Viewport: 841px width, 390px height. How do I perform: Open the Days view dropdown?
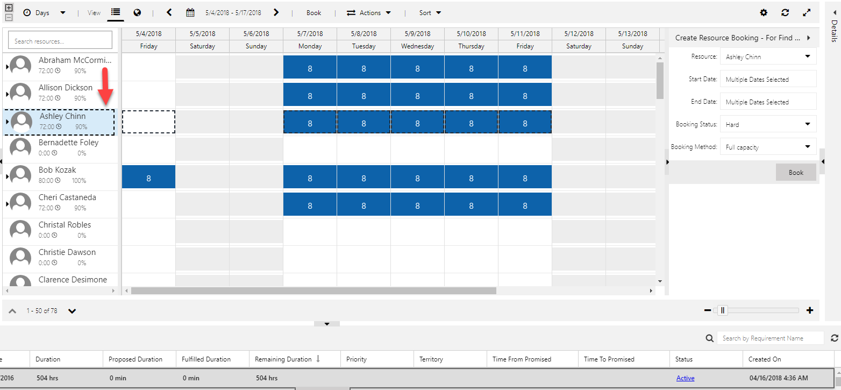45,13
